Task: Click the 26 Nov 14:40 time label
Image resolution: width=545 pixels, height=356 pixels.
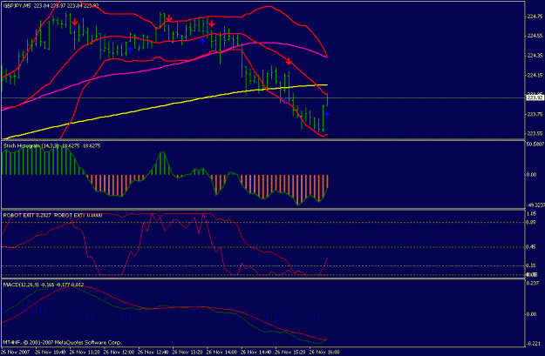Action: [255, 352]
